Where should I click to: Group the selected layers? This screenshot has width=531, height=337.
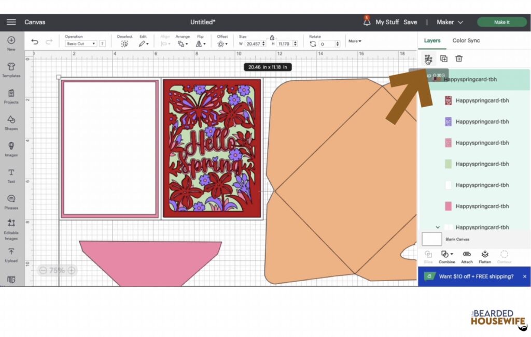[x=428, y=58]
